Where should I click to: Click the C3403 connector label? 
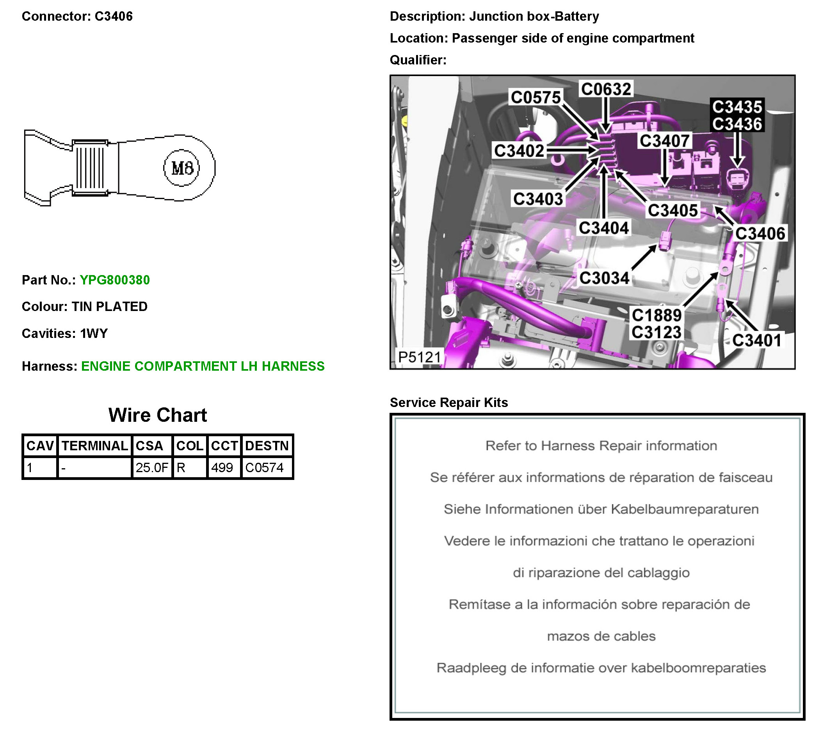(x=538, y=199)
